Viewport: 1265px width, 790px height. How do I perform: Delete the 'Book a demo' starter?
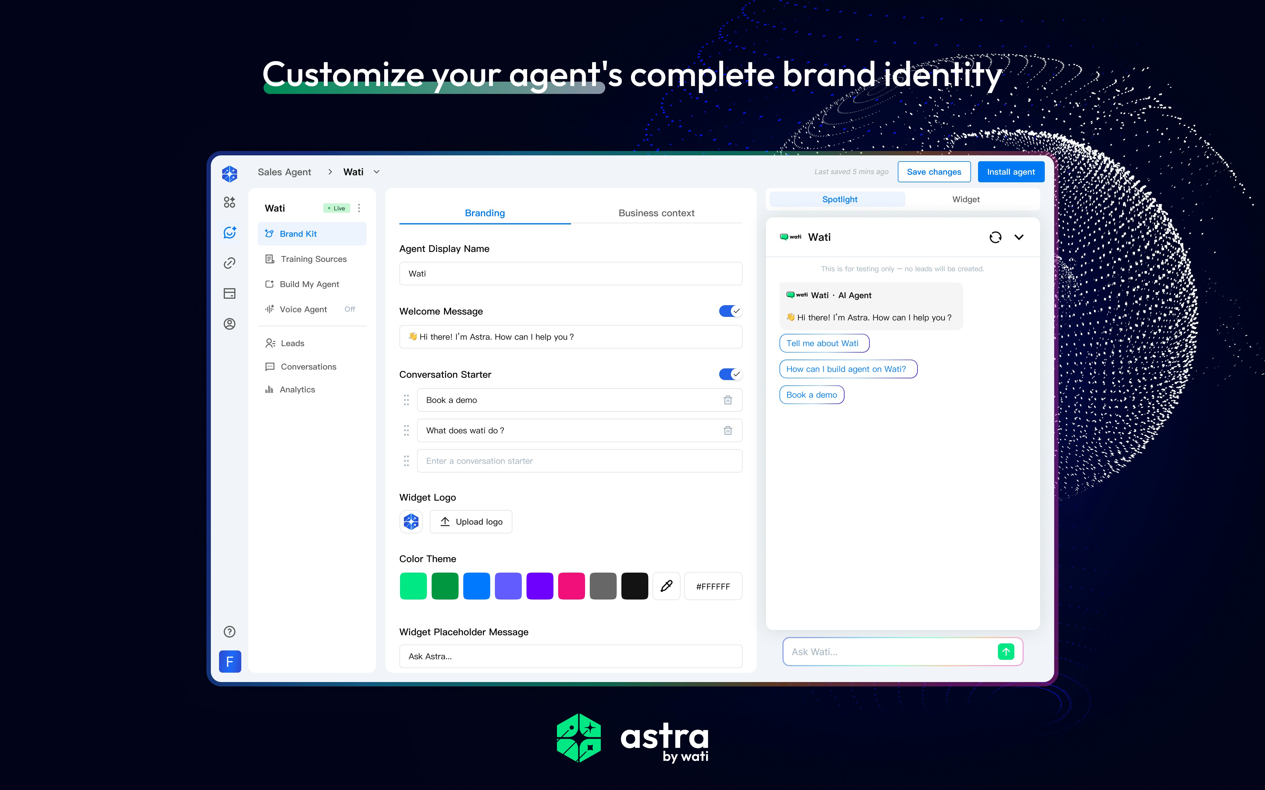[728, 400]
